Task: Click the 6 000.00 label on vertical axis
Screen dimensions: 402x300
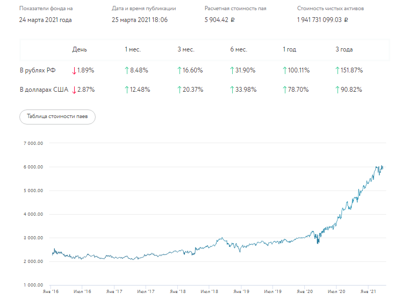Action: tap(32, 167)
